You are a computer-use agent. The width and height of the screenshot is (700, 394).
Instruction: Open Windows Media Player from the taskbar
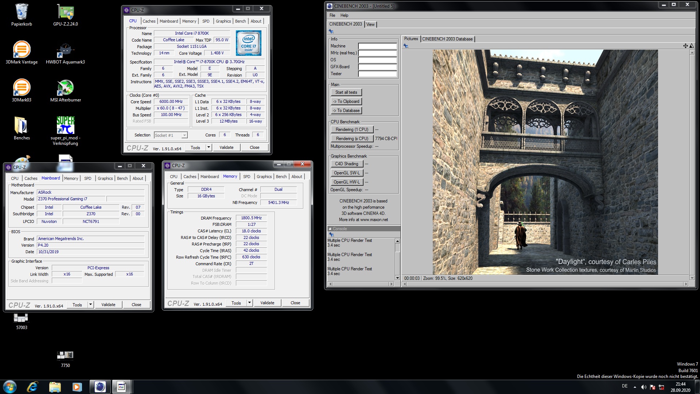pyautogui.click(x=77, y=387)
